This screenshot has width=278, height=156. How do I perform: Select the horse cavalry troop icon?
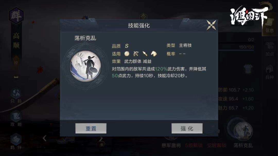[x=154, y=54]
